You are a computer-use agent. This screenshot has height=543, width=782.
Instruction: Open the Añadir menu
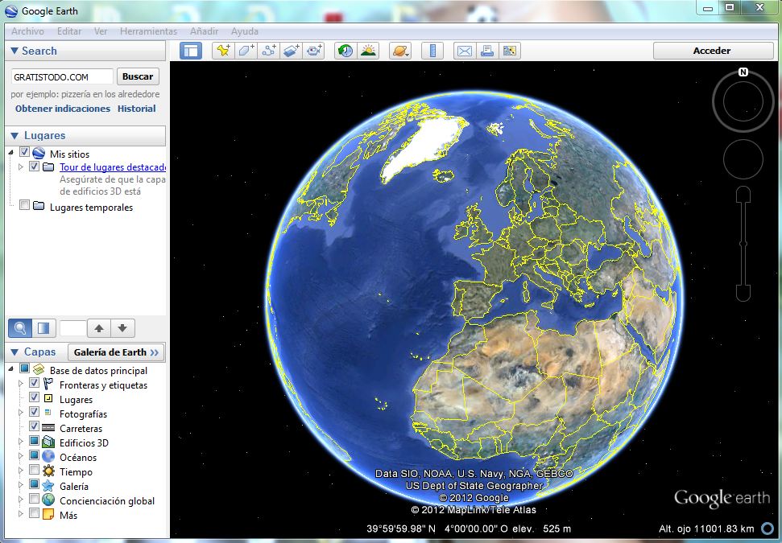(204, 31)
